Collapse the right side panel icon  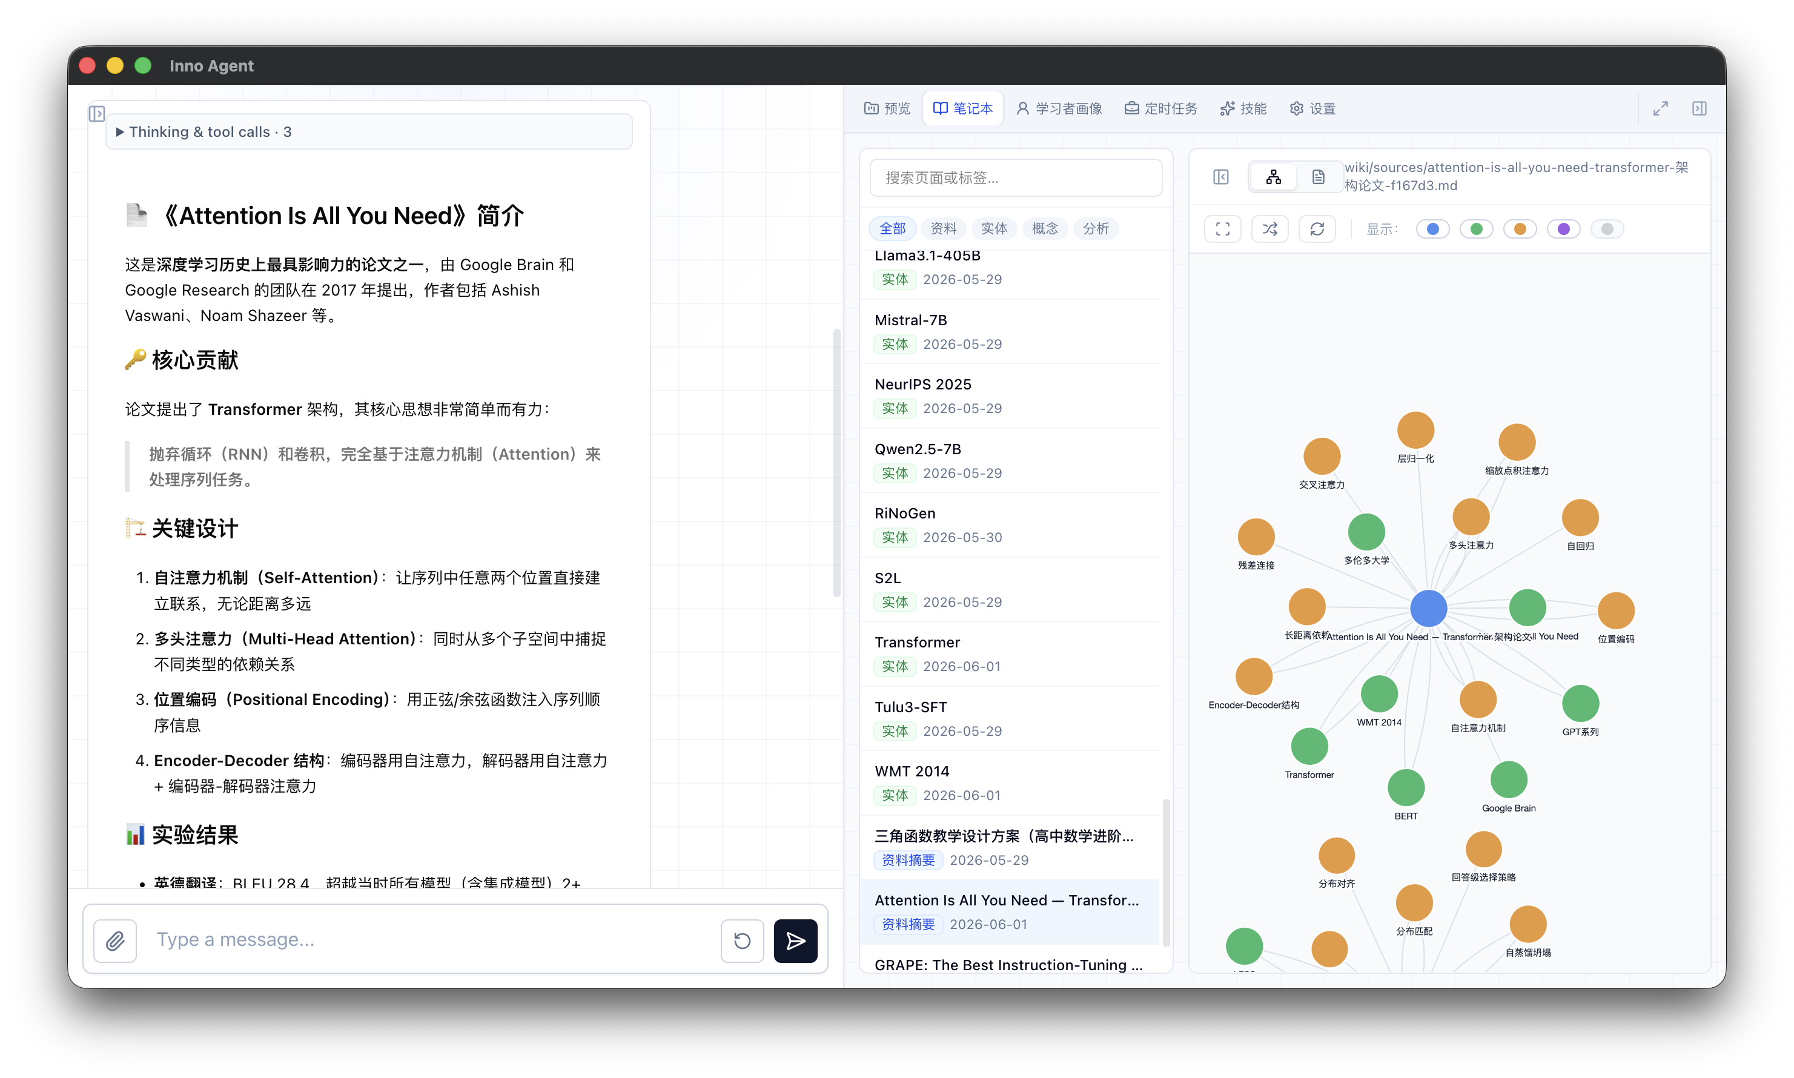[x=1699, y=108]
